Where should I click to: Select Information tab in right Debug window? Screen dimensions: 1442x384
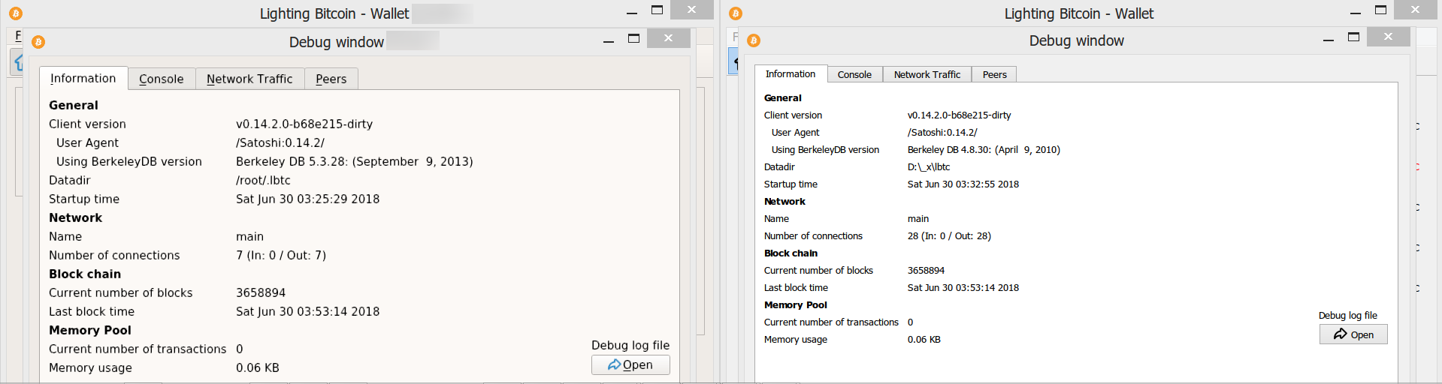(791, 73)
